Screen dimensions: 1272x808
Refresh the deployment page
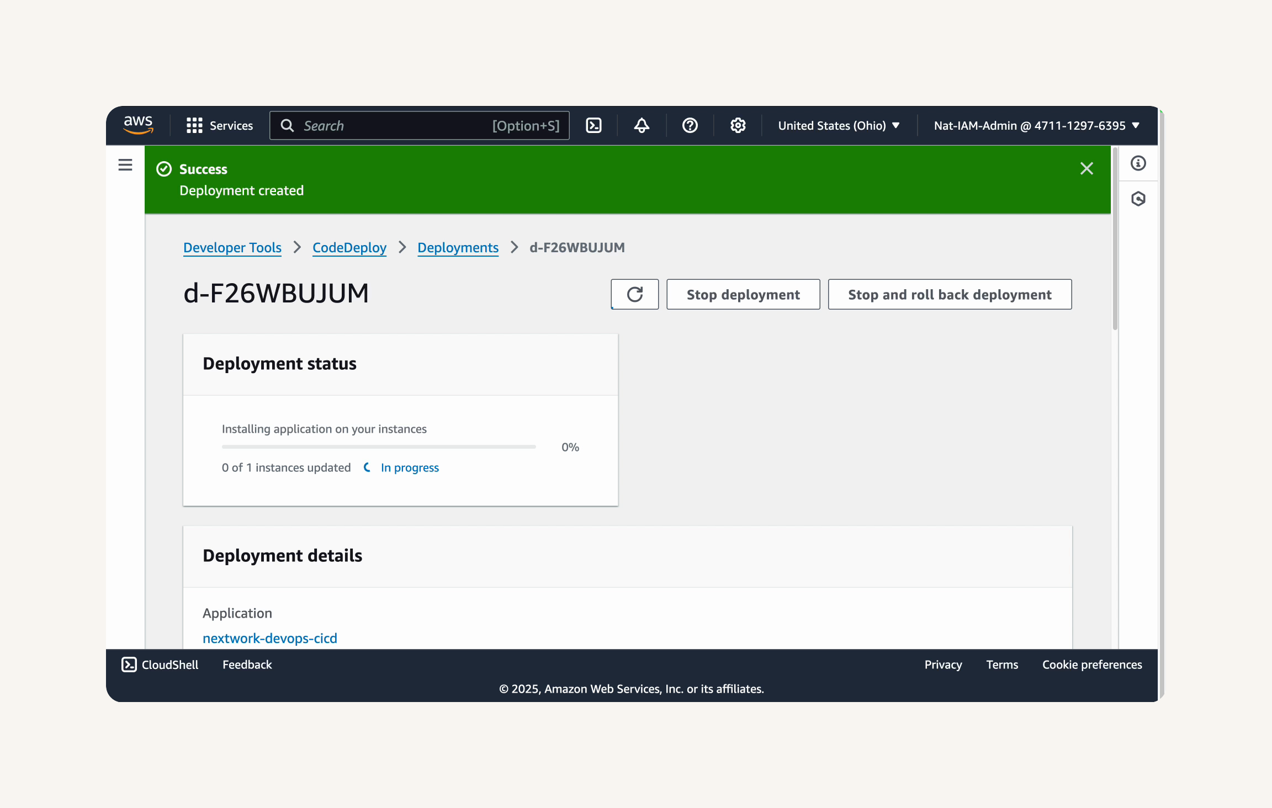(635, 294)
